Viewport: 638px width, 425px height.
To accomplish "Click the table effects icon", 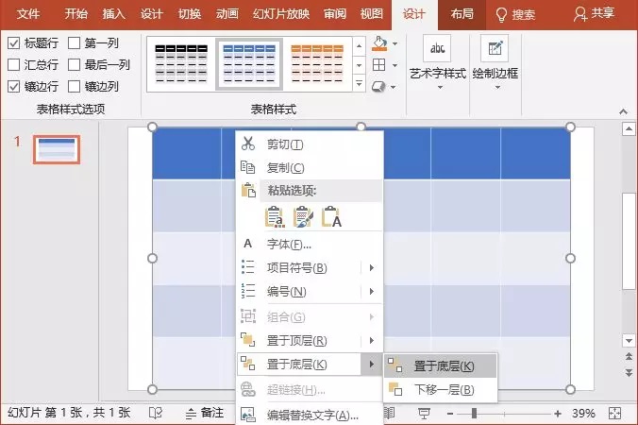I will point(378,86).
